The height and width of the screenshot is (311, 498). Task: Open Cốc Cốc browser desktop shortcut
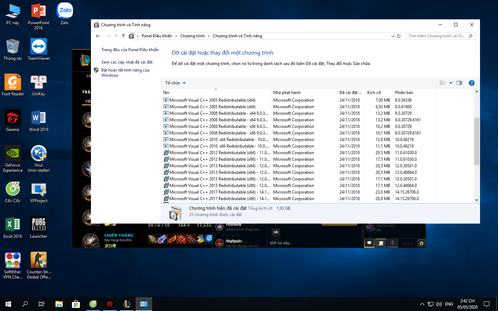13,192
